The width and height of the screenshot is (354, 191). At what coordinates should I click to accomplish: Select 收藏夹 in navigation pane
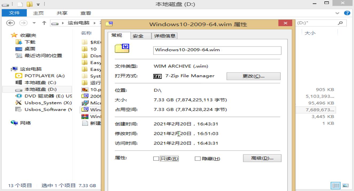28,35
